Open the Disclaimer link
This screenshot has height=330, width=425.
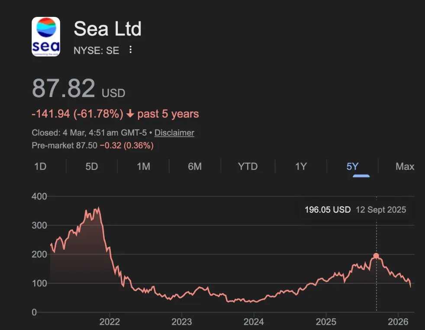point(174,133)
